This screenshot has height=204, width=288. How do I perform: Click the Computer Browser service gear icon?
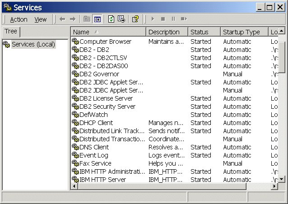75,42
